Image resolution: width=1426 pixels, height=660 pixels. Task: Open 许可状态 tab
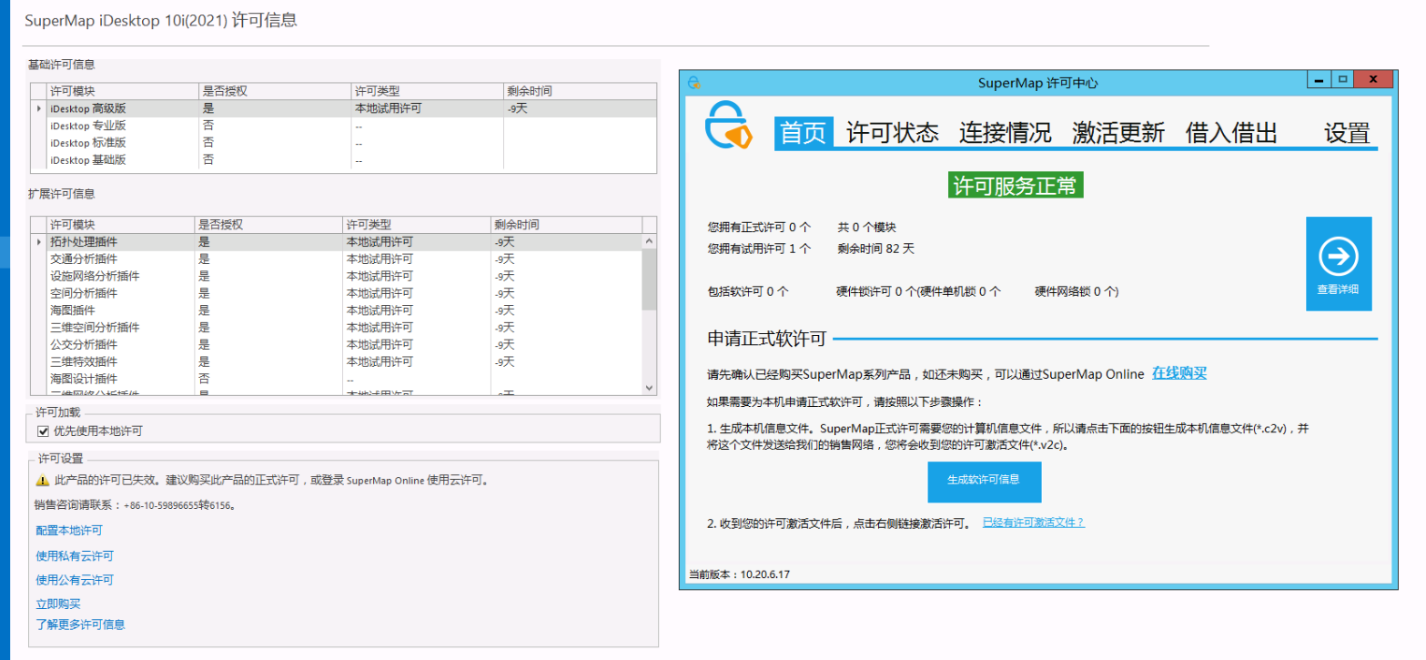point(892,133)
